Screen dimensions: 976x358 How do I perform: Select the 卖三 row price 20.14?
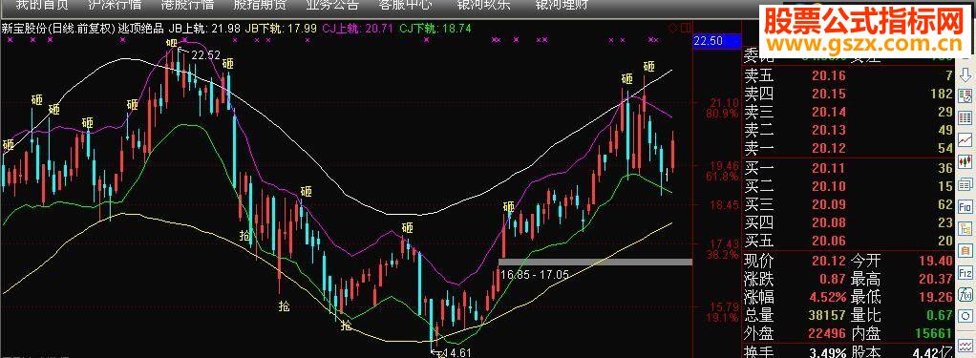(x=828, y=113)
